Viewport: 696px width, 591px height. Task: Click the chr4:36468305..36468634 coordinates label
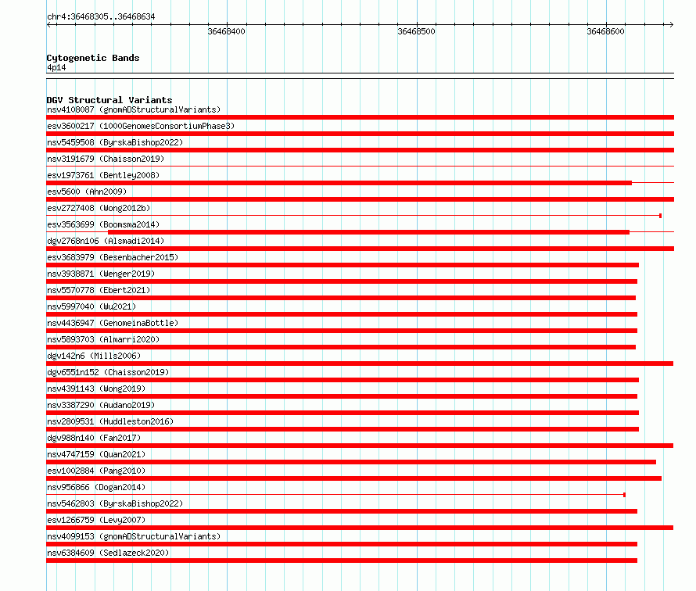pyautogui.click(x=101, y=16)
